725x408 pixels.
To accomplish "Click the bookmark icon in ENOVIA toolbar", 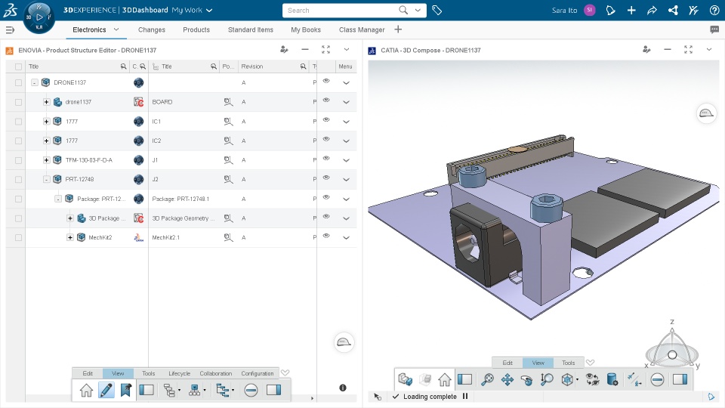I will (126, 390).
